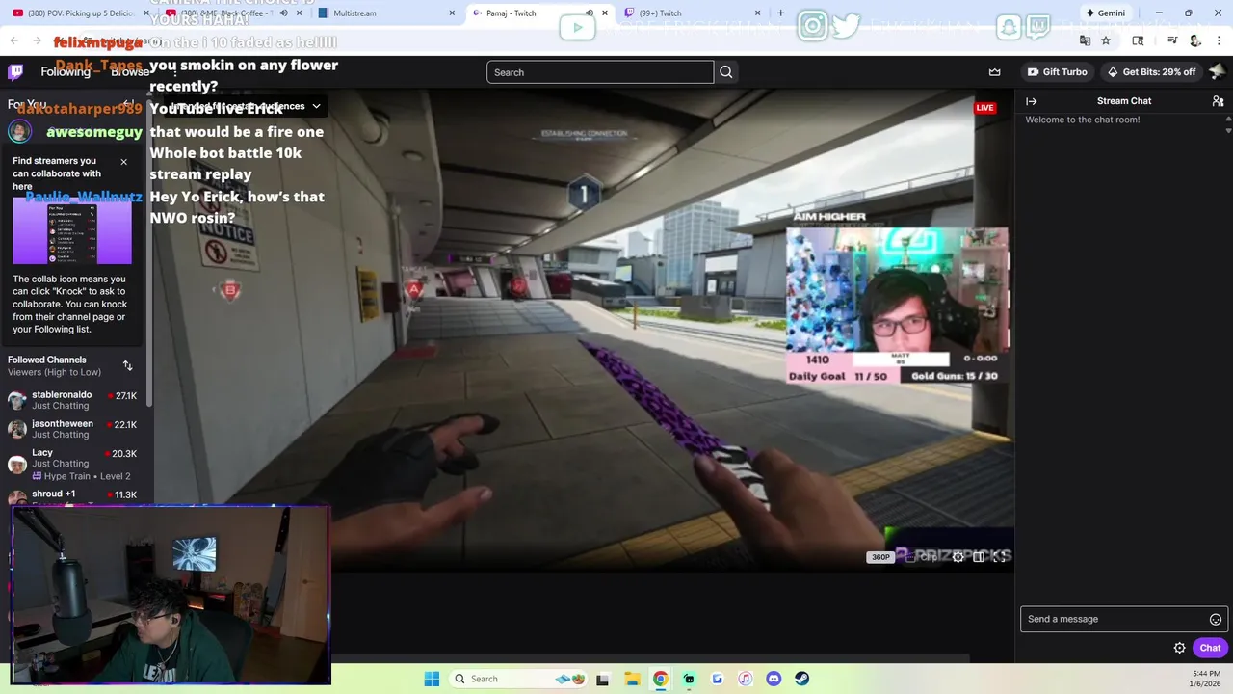Image resolution: width=1233 pixels, height=694 pixels.
Task: Open the Twitter bird icon overlay
Action: point(846,26)
